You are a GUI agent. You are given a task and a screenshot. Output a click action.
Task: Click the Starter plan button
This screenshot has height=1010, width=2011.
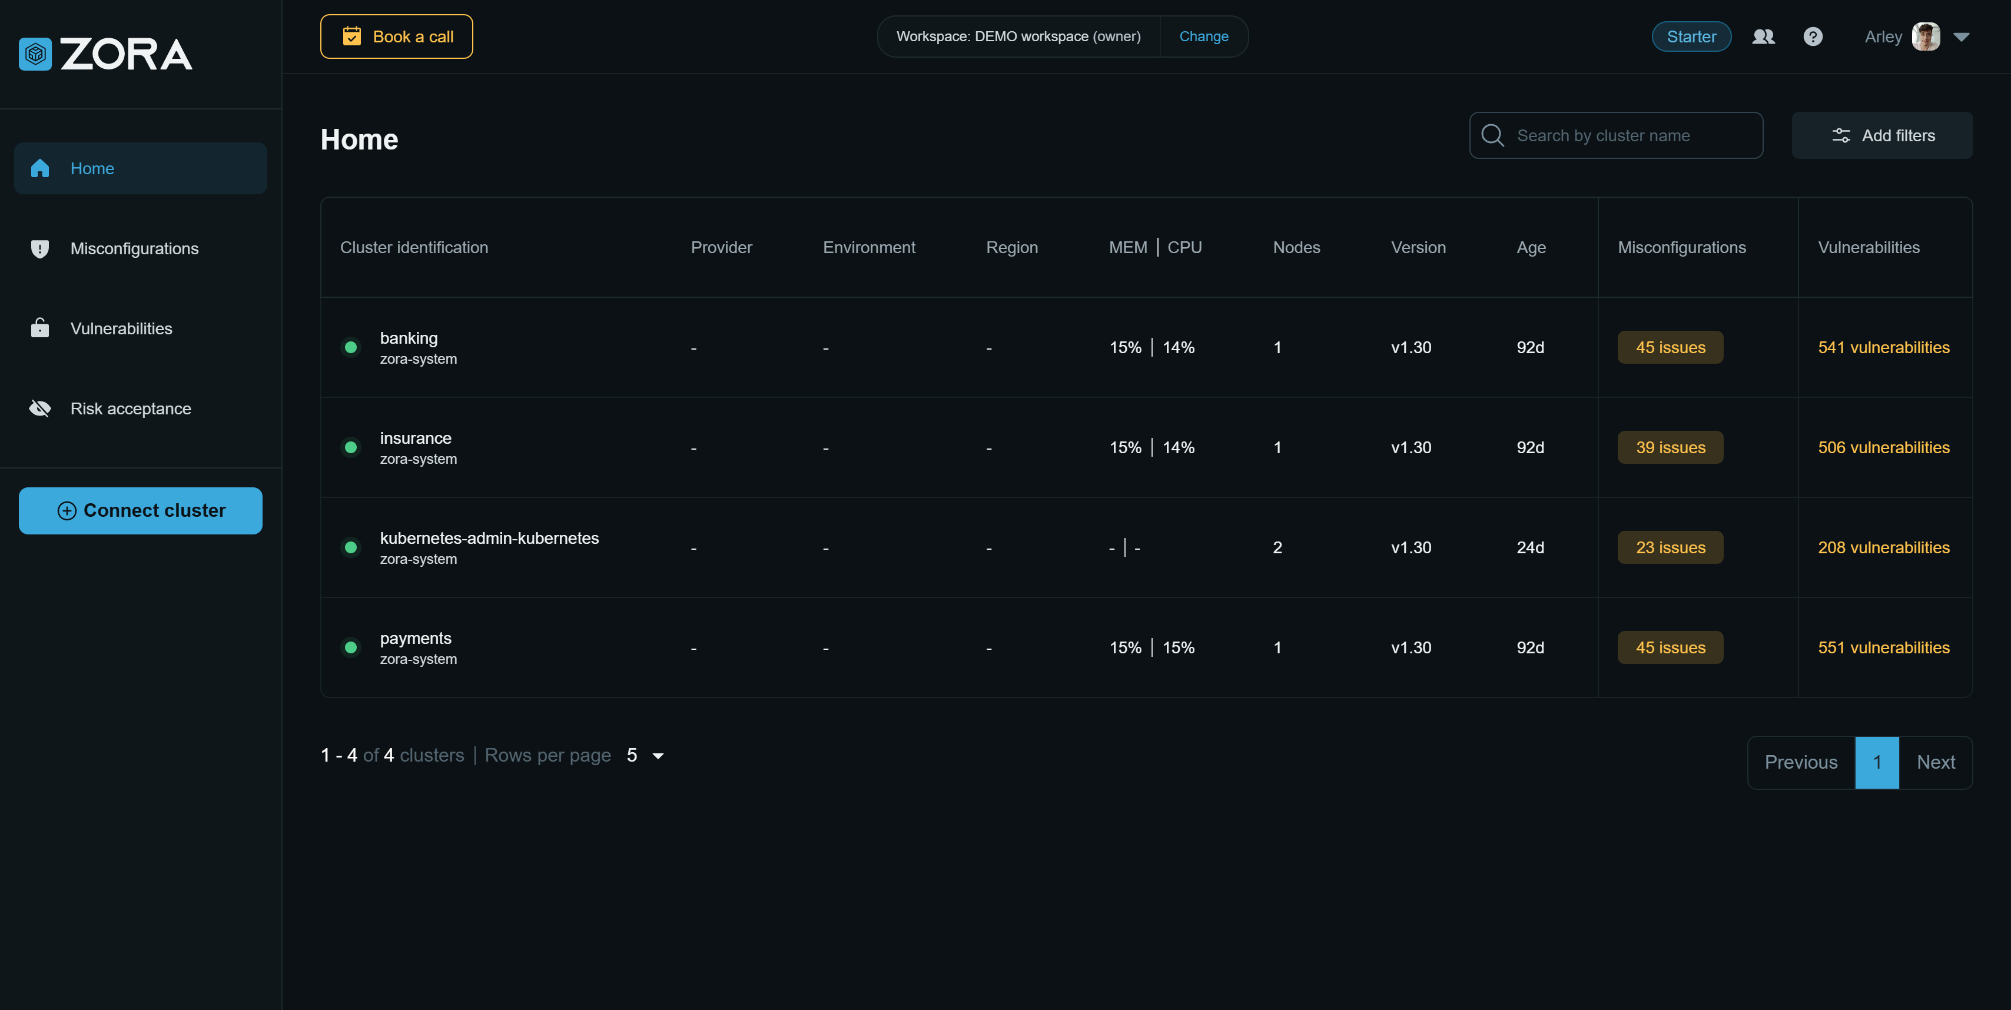[x=1690, y=36]
